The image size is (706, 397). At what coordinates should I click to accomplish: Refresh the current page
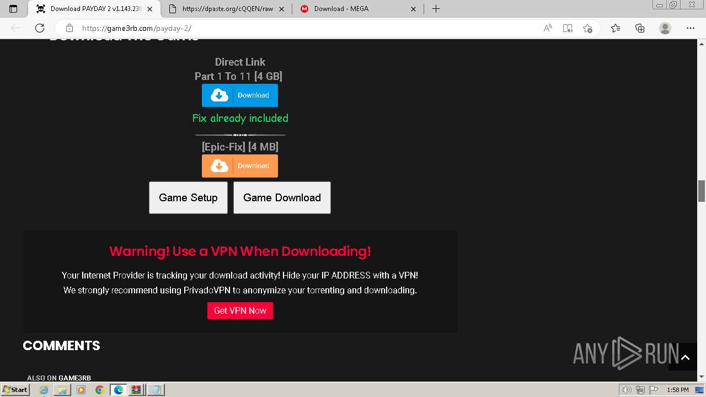[x=40, y=28]
